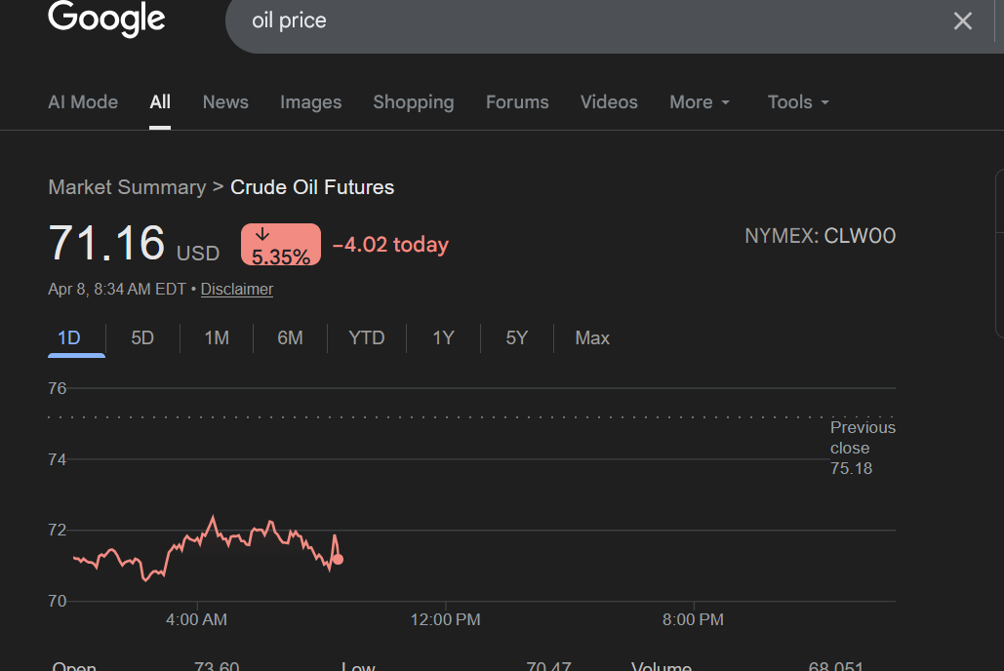Select the Shopping tab
Screen dimensions: 1004x671
pos(413,102)
